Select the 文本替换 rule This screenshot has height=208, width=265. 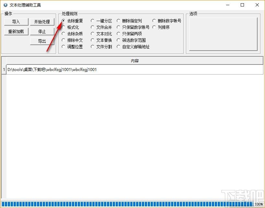(x=101, y=40)
